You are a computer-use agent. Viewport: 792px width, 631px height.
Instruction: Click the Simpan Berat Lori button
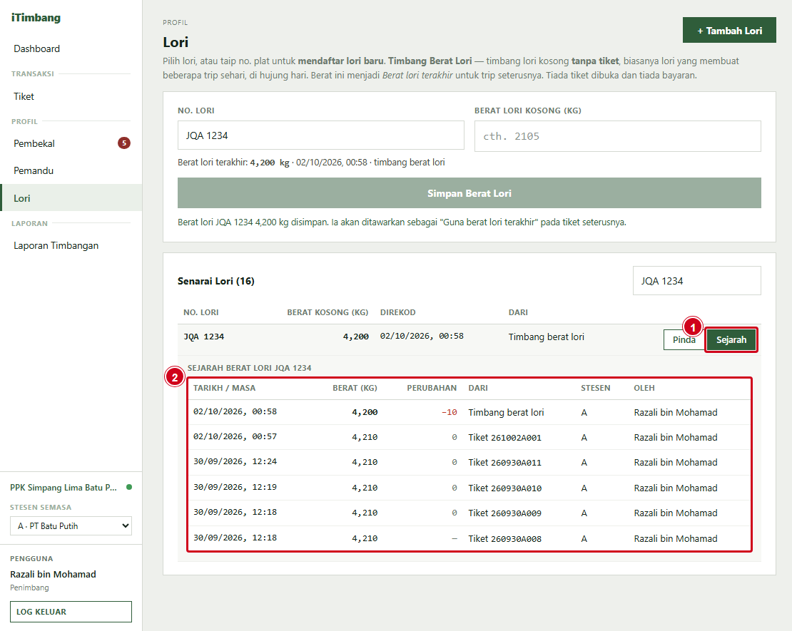pos(469,193)
